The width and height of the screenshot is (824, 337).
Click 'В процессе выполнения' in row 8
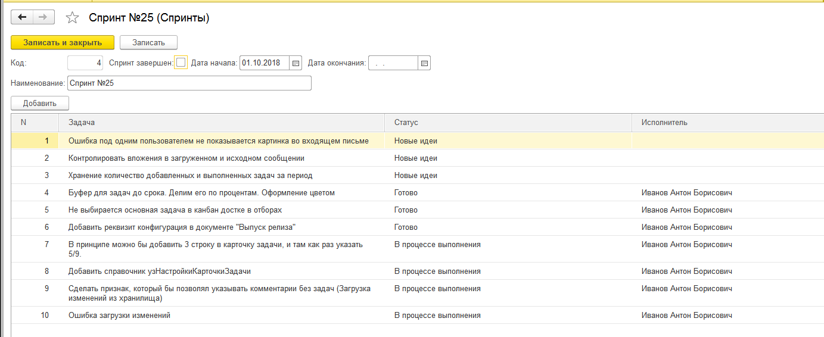click(x=437, y=272)
